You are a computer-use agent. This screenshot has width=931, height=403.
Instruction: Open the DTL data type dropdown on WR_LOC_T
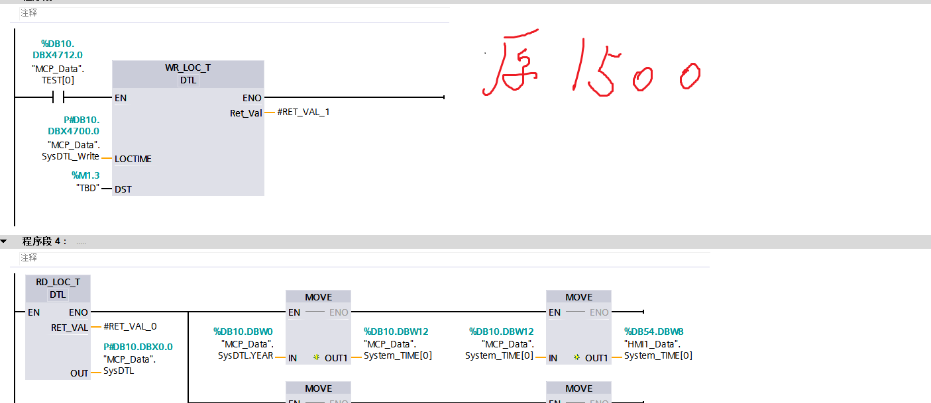point(188,81)
